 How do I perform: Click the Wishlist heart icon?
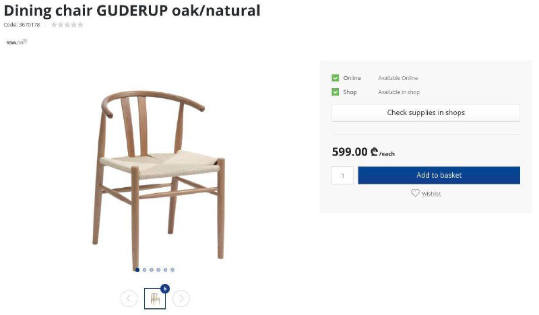coord(415,193)
